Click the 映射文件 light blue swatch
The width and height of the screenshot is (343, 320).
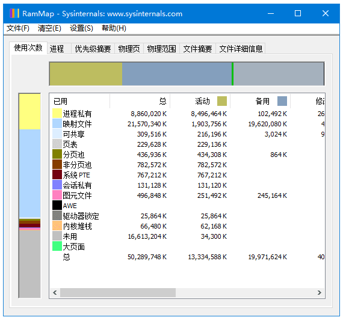point(57,124)
